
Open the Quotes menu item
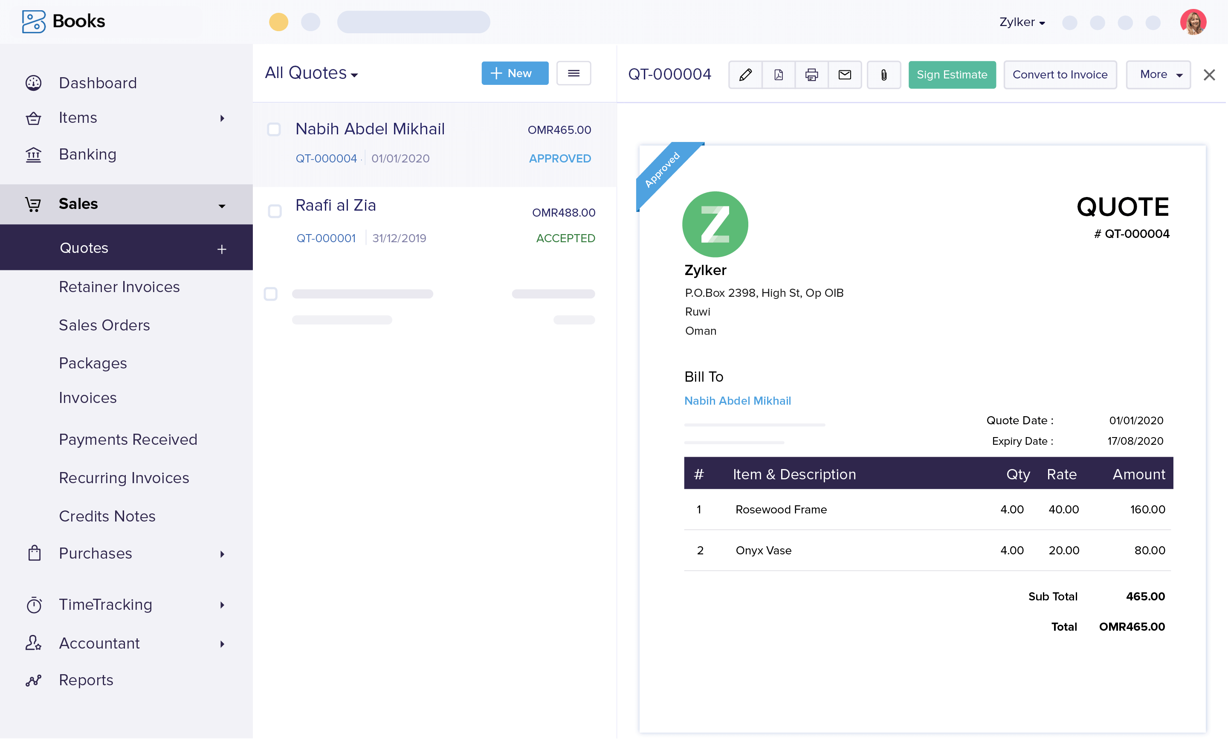(84, 247)
